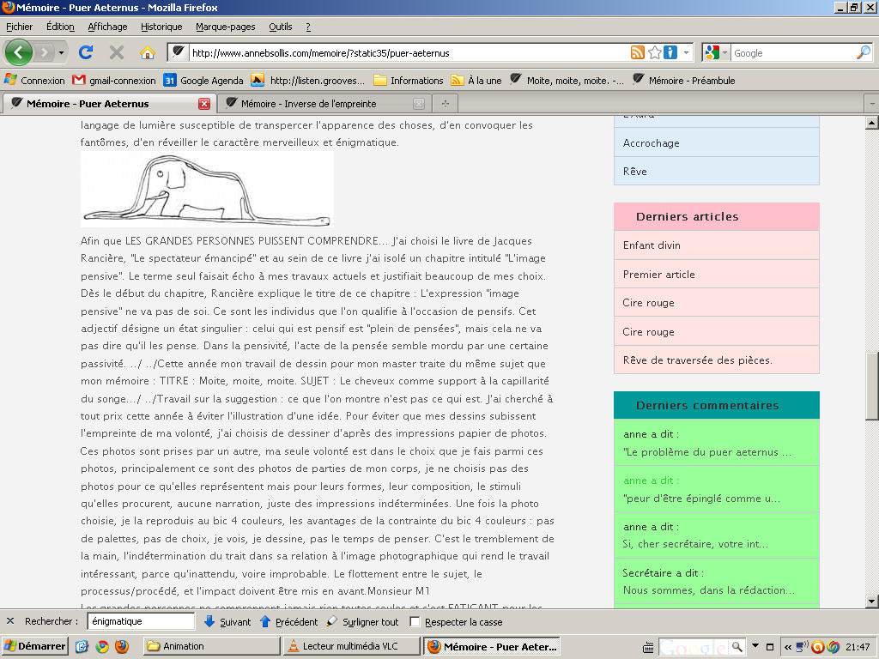Open the Fichier menu
The image size is (879, 659).
19,27
